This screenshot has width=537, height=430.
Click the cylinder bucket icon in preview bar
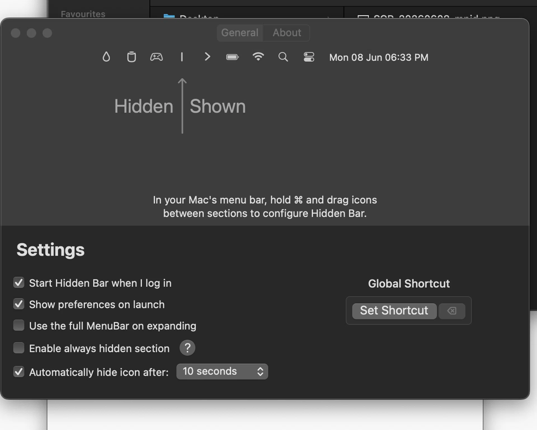[x=131, y=57]
